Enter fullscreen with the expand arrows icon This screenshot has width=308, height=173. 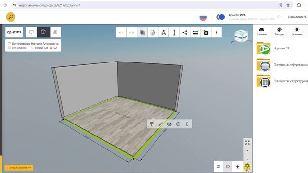(x=247, y=143)
